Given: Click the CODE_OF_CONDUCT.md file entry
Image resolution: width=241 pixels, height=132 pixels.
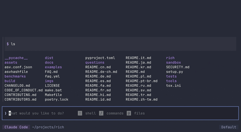Looking at the screenshot, I should [x=24, y=90].
